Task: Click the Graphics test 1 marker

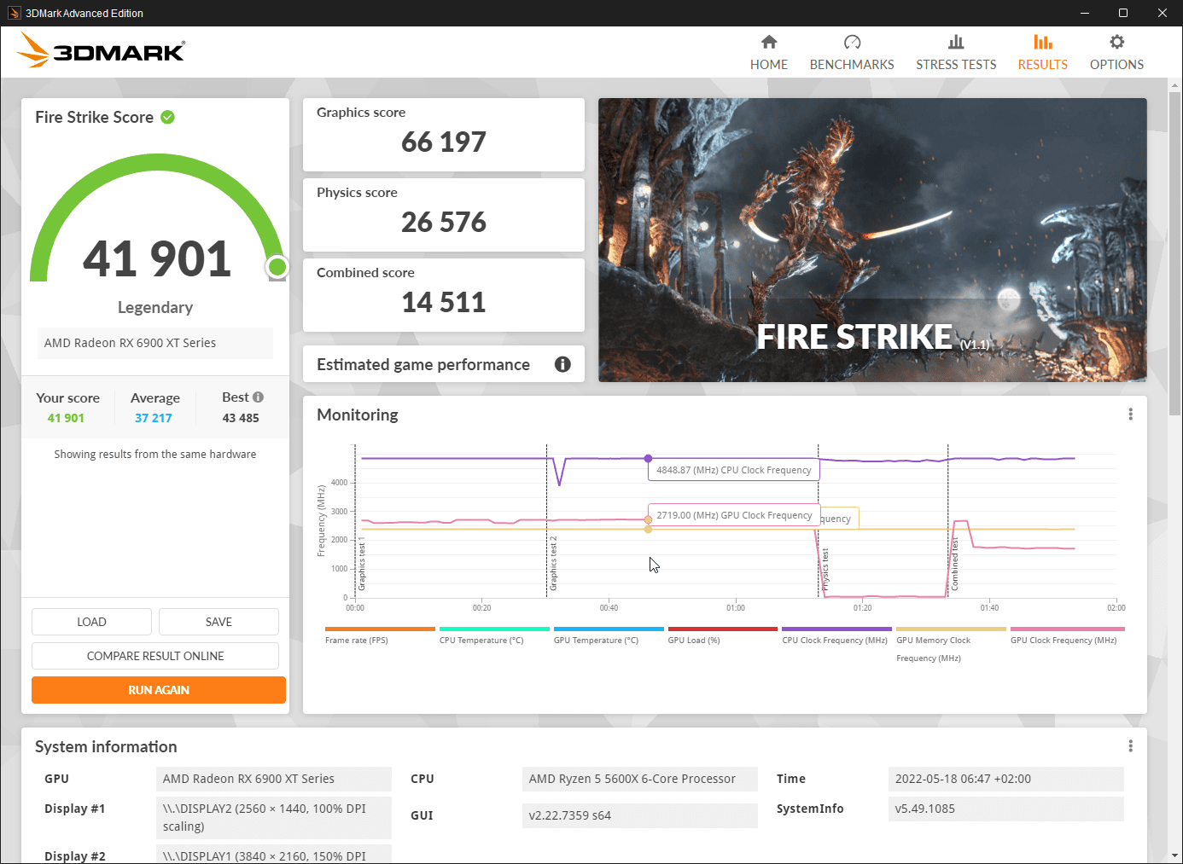Action: (362, 565)
